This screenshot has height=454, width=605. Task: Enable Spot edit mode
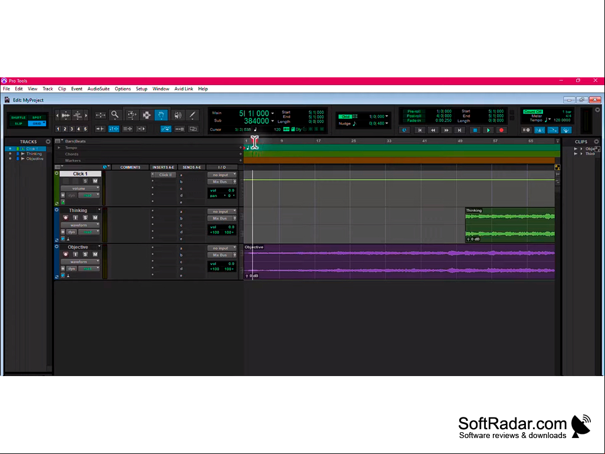click(x=37, y=117)
